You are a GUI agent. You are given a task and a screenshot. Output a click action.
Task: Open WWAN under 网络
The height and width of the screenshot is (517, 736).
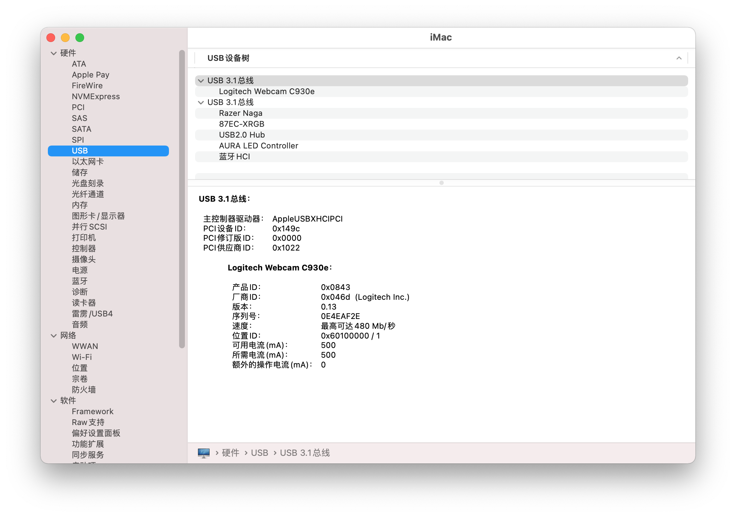85,346
